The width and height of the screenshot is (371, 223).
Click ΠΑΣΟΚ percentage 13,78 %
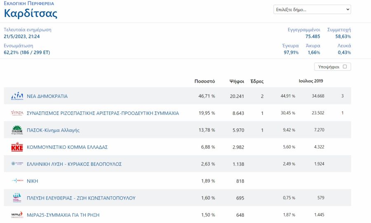(x=207, y=130)
